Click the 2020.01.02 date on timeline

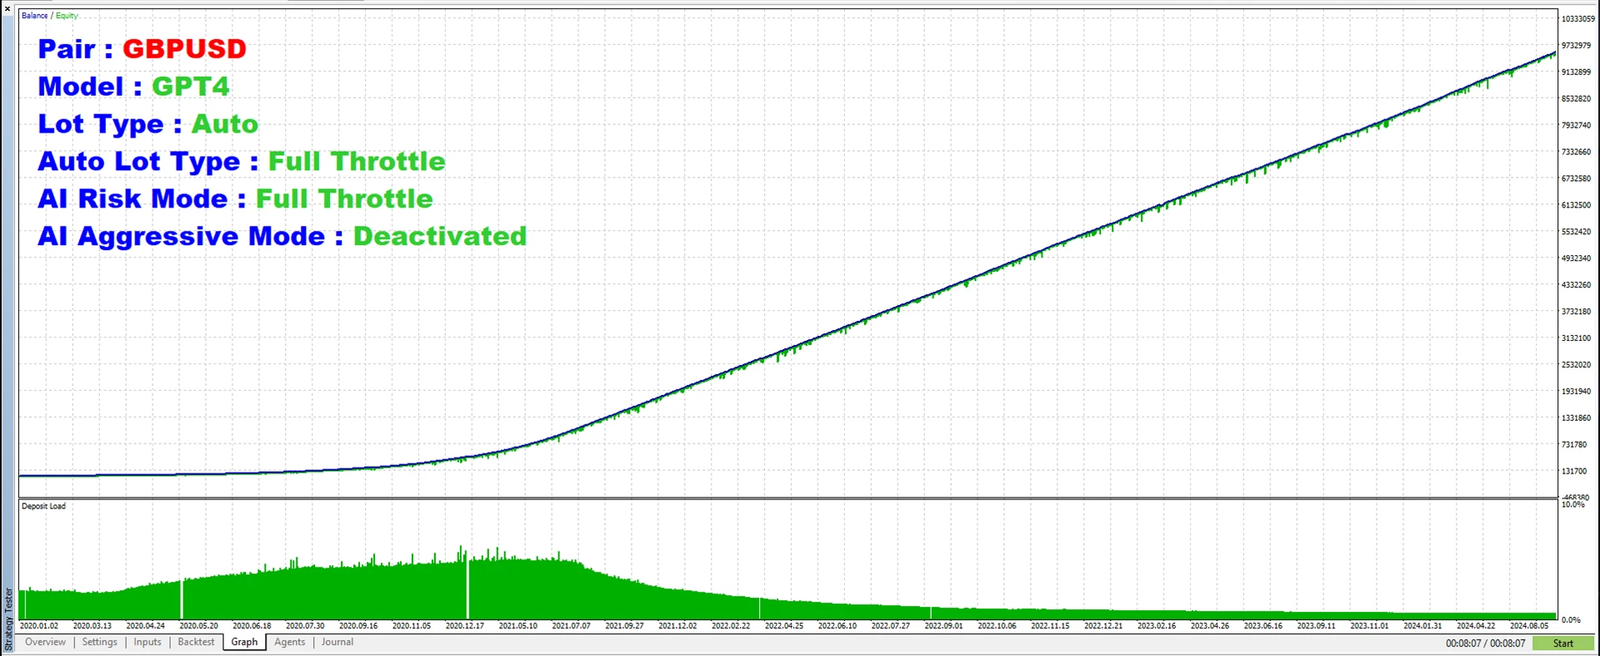[x=39, y=625]
